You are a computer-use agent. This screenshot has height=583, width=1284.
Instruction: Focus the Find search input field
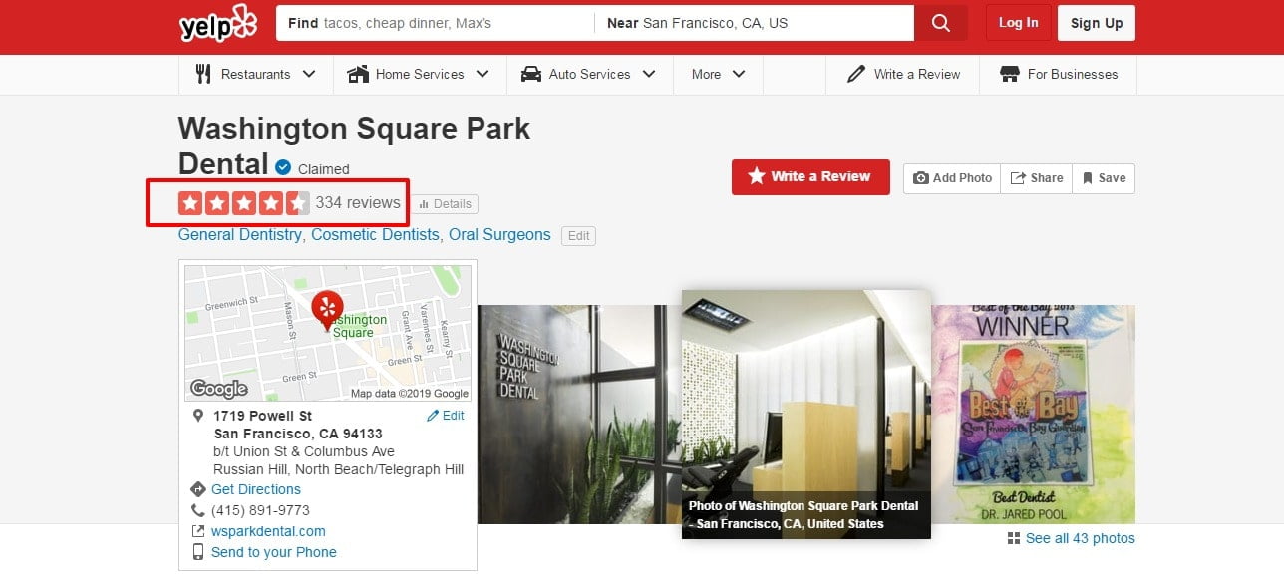435,23
